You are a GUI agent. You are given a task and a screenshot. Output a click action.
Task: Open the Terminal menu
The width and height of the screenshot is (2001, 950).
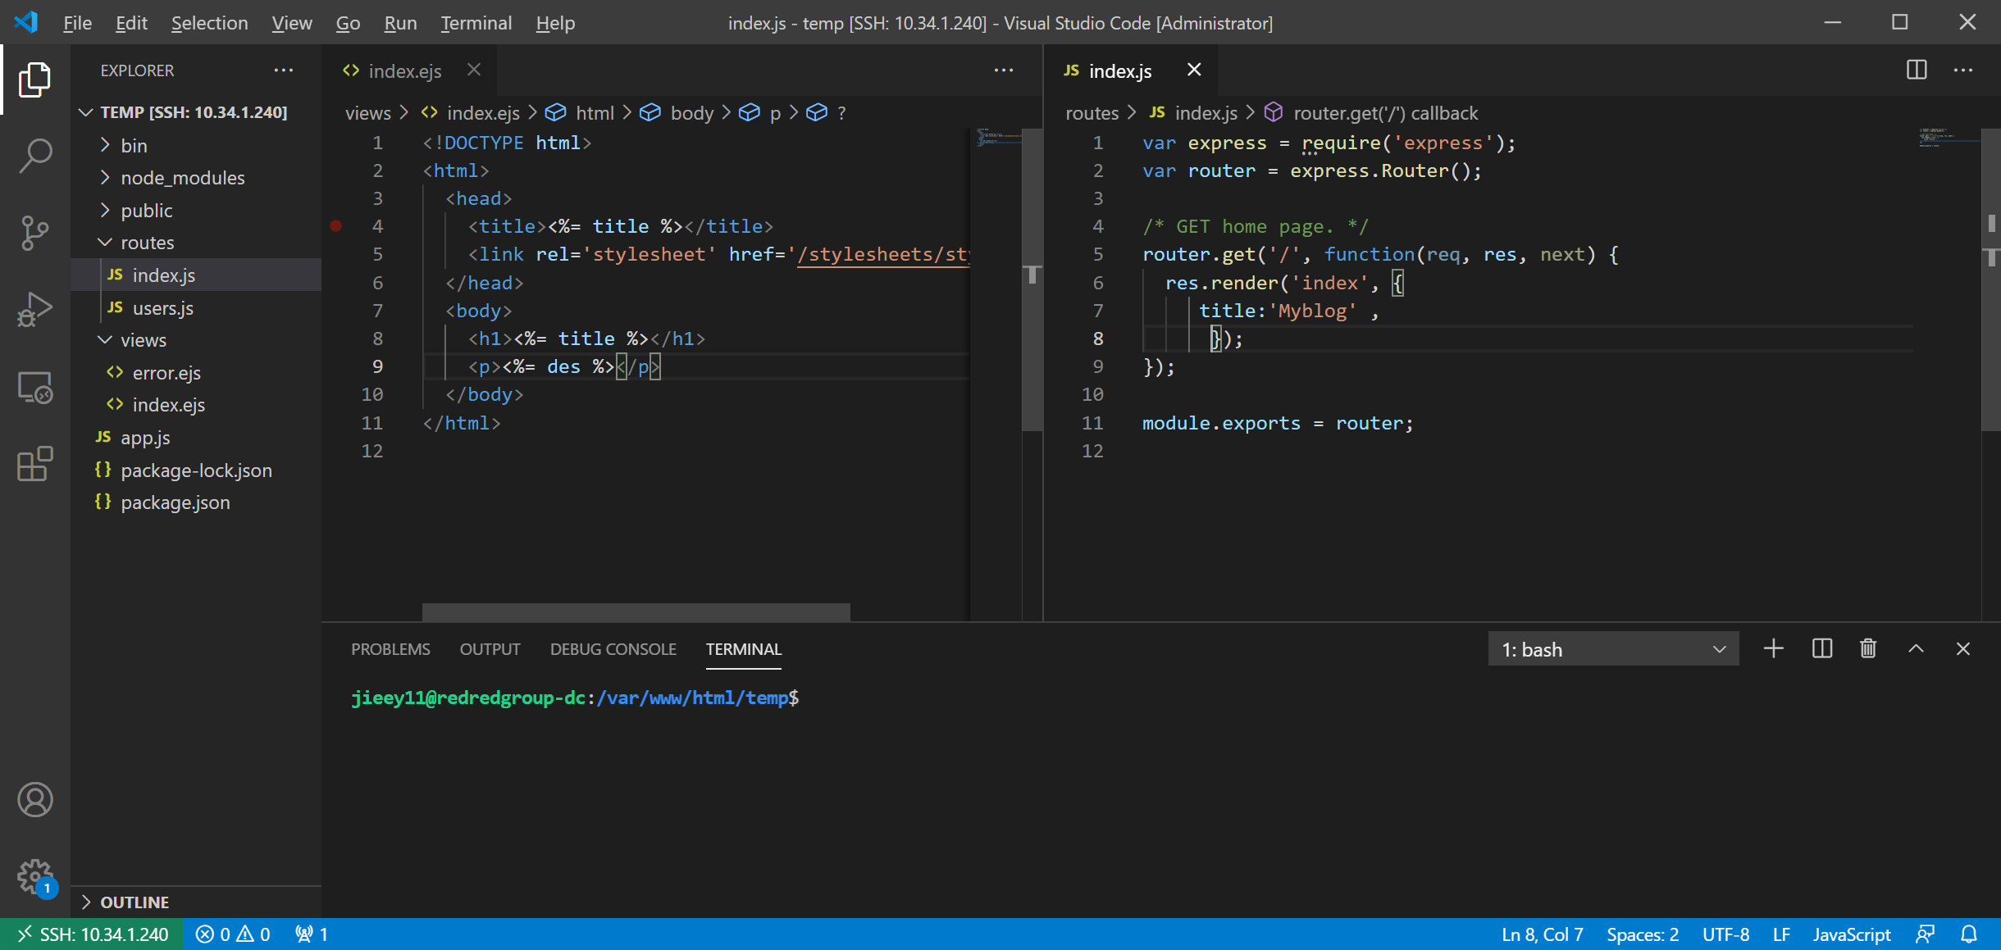click(476, 23)
